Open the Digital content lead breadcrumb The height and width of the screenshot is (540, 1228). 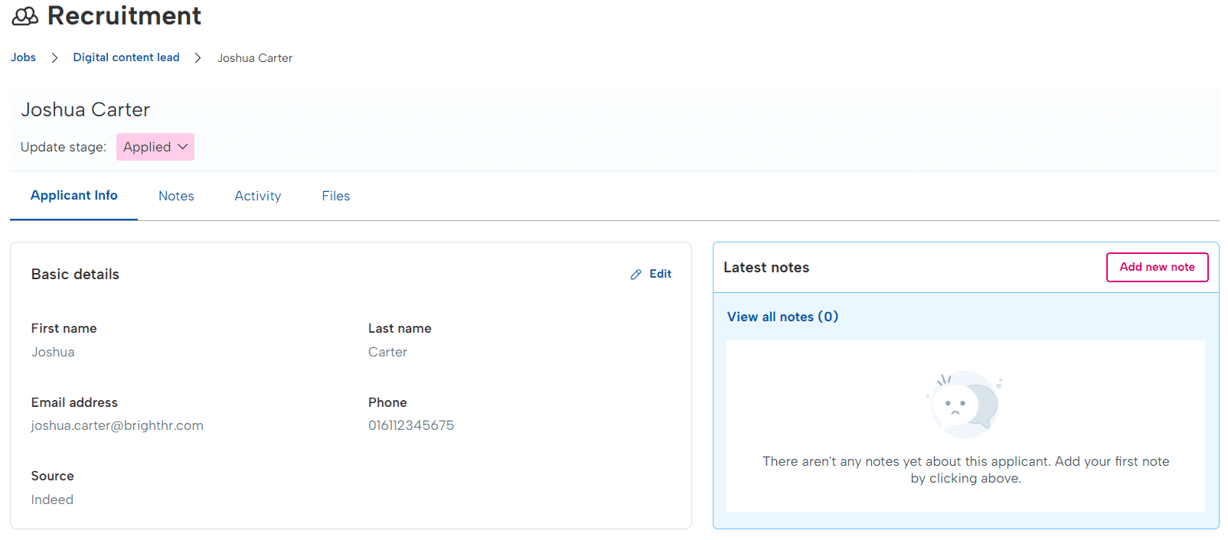pos(126,57)
